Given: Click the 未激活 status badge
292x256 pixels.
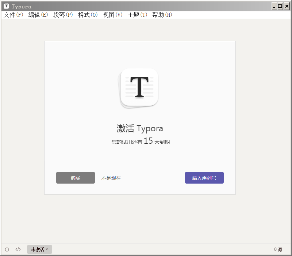Looking at the screenshot, I should pyautogui.click(x=39, y=249).
